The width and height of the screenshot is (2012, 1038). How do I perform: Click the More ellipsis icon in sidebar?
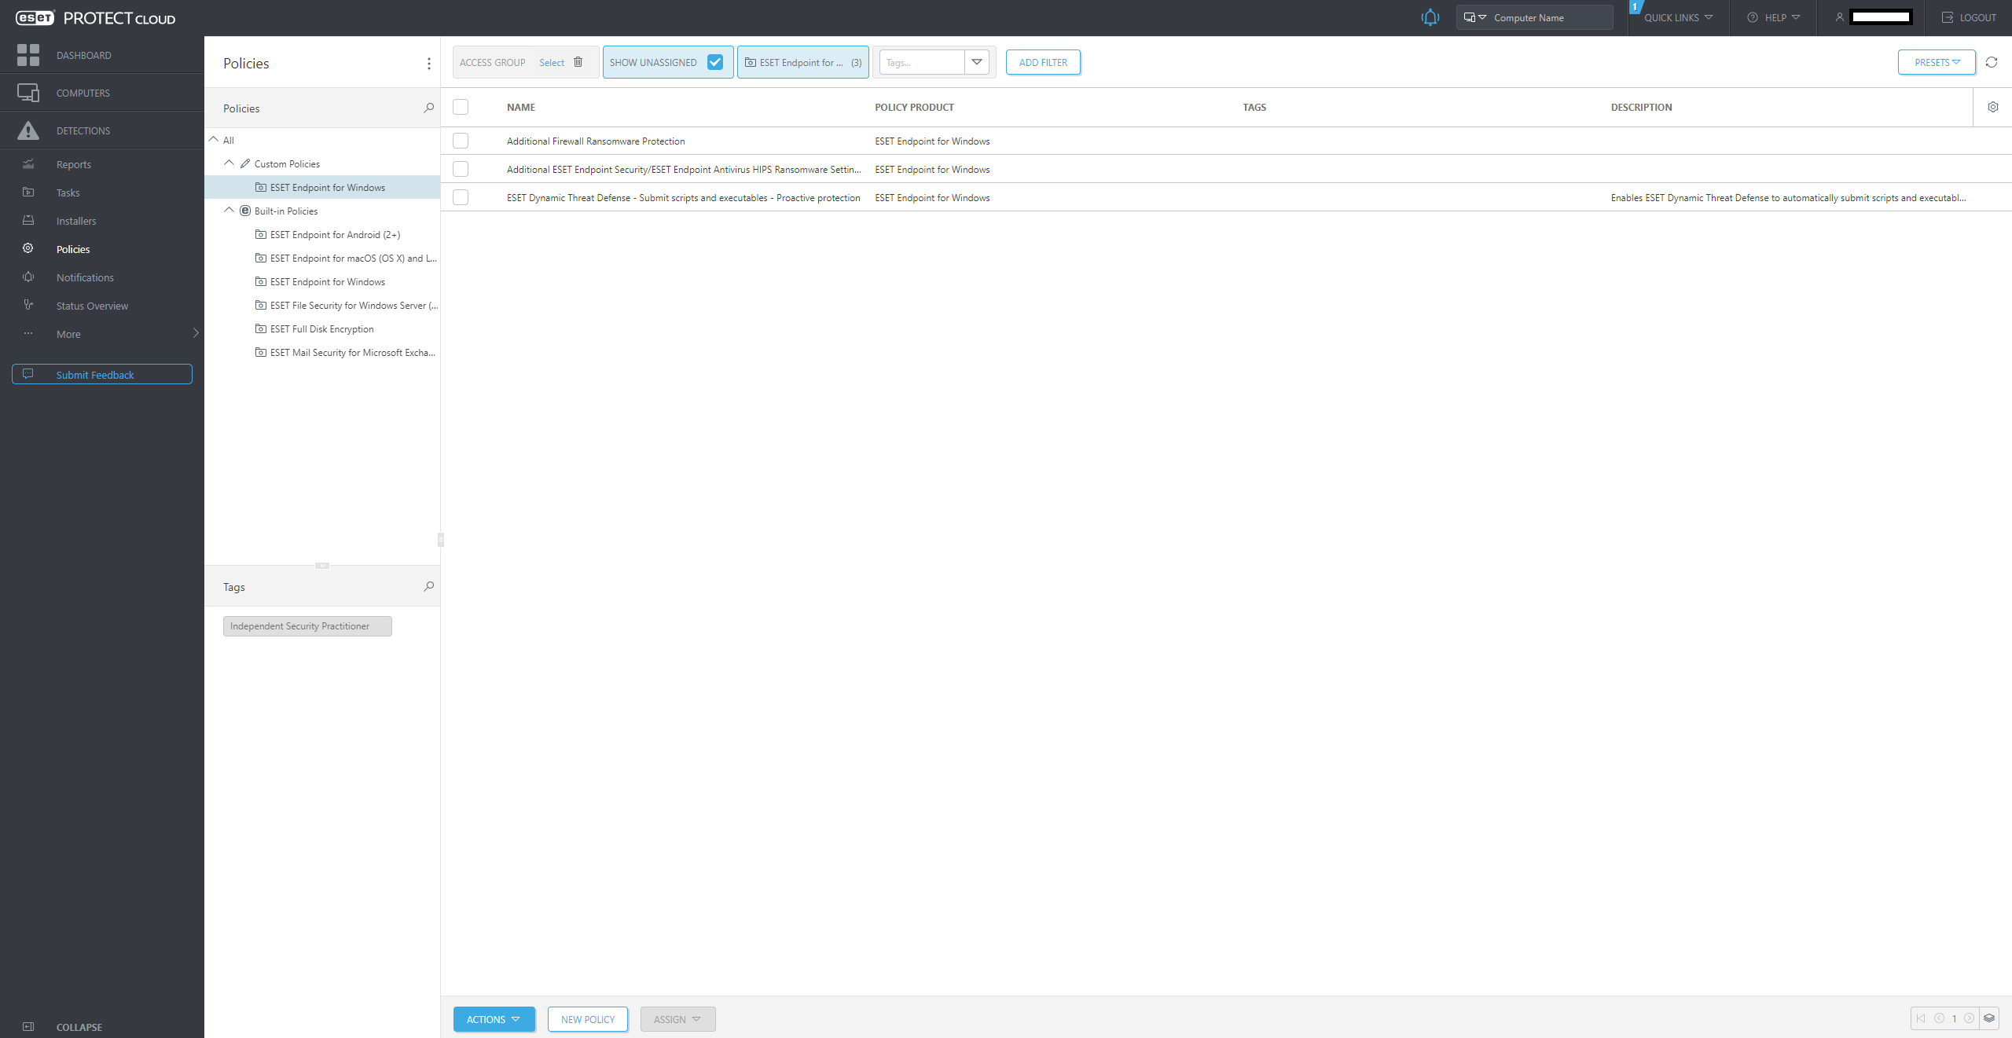click(x=28, y=334)
